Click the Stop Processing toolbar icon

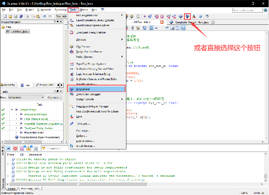138,16
